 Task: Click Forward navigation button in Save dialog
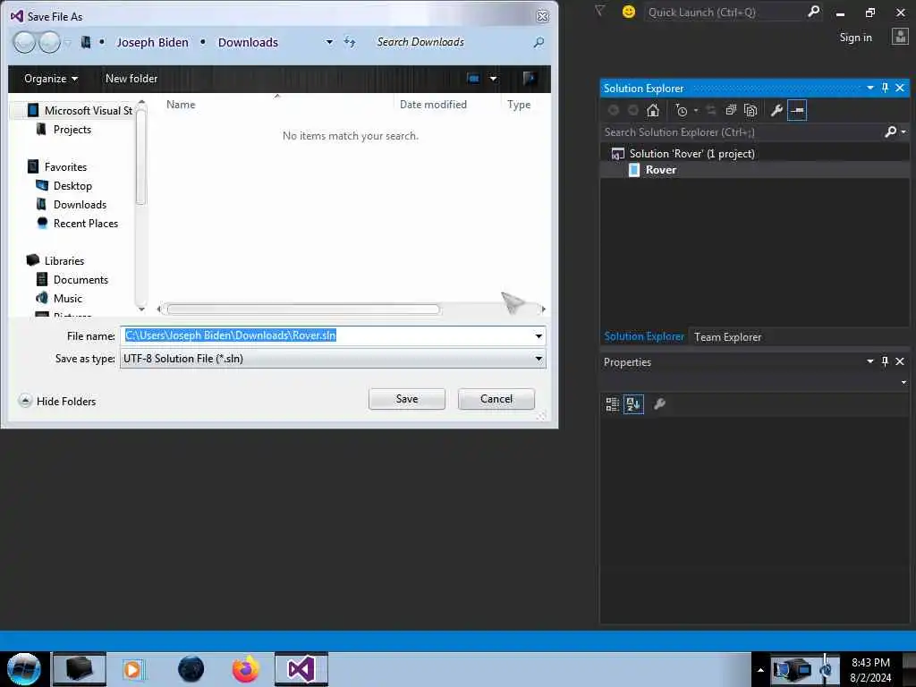pyautogui.click(x=50, y=42)
